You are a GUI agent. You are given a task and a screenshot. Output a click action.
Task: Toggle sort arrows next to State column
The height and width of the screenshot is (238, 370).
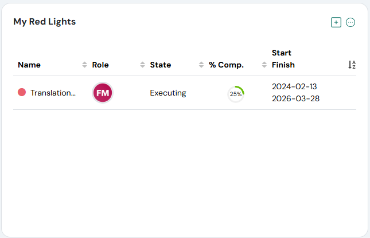point(201,65)
